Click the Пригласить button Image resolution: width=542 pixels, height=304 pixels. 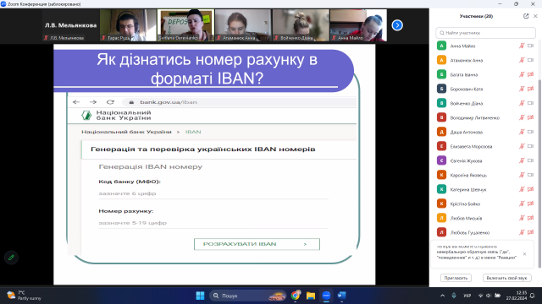456,278
